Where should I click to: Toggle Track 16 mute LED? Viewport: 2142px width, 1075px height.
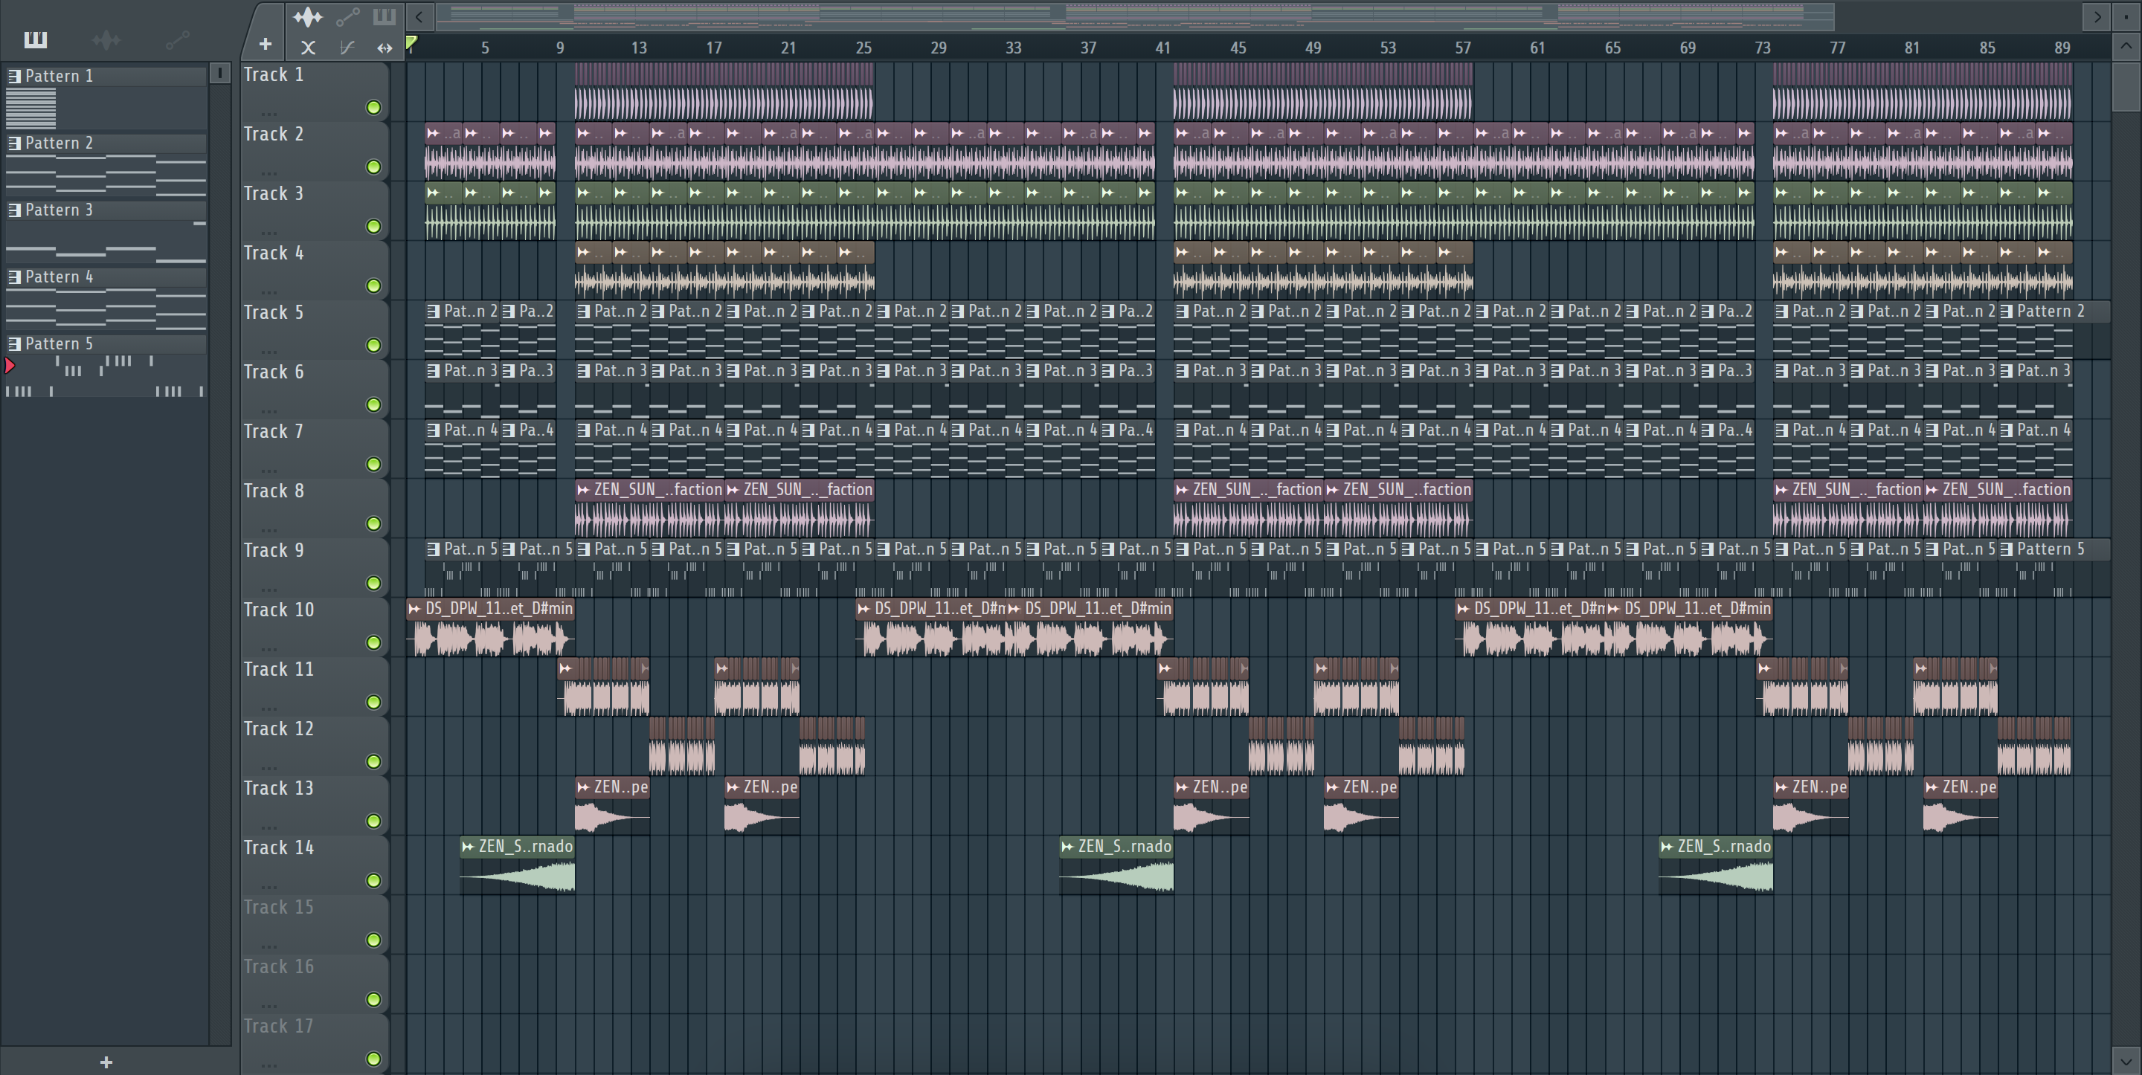[x=373, y=999]
